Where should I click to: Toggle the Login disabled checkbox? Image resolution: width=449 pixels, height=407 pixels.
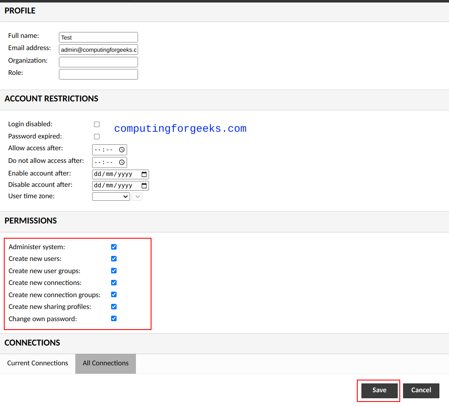click(96, 124)
